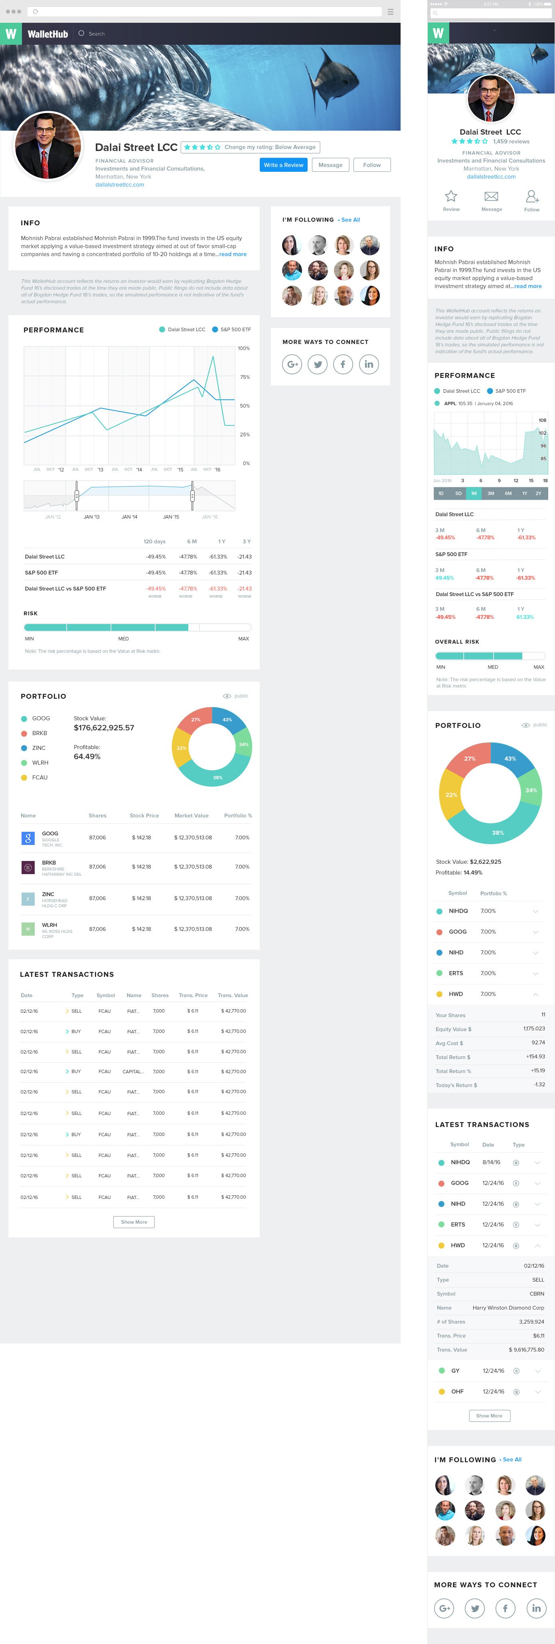Tap the star Review icon in mobile profile
The image size is (555, 1644).
451,197
